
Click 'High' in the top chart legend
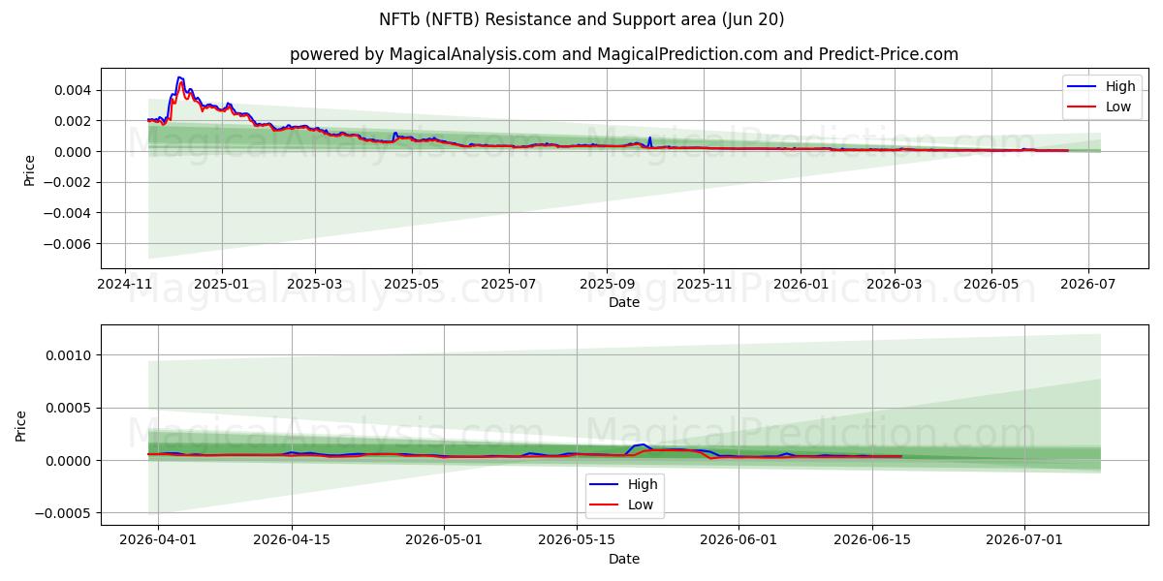coord(1120,86)
